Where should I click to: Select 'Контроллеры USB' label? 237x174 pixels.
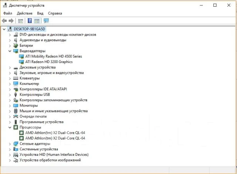pos(34,95)
